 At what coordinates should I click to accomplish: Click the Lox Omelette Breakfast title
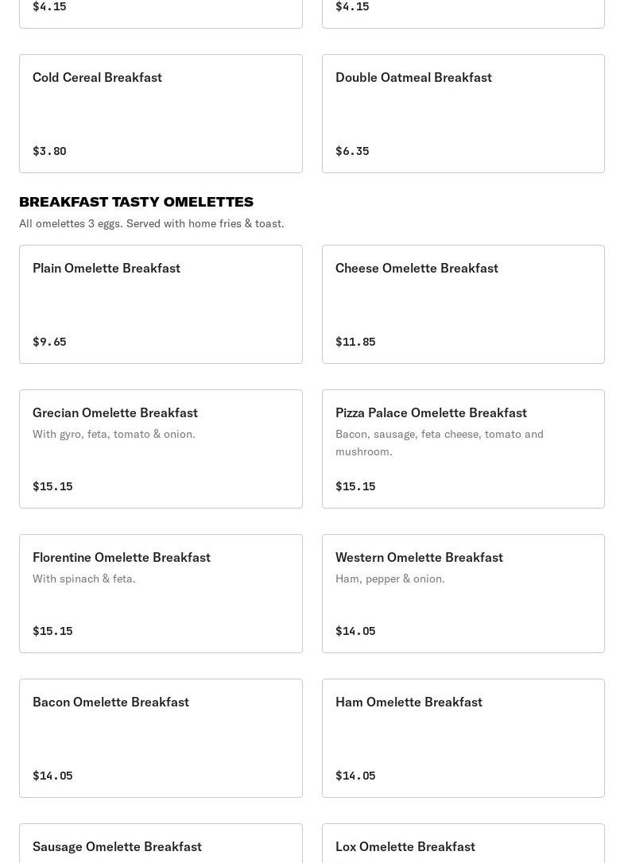(405, 846)
